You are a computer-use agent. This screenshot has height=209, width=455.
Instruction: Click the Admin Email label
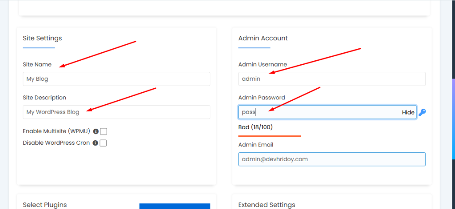point(256,145)
